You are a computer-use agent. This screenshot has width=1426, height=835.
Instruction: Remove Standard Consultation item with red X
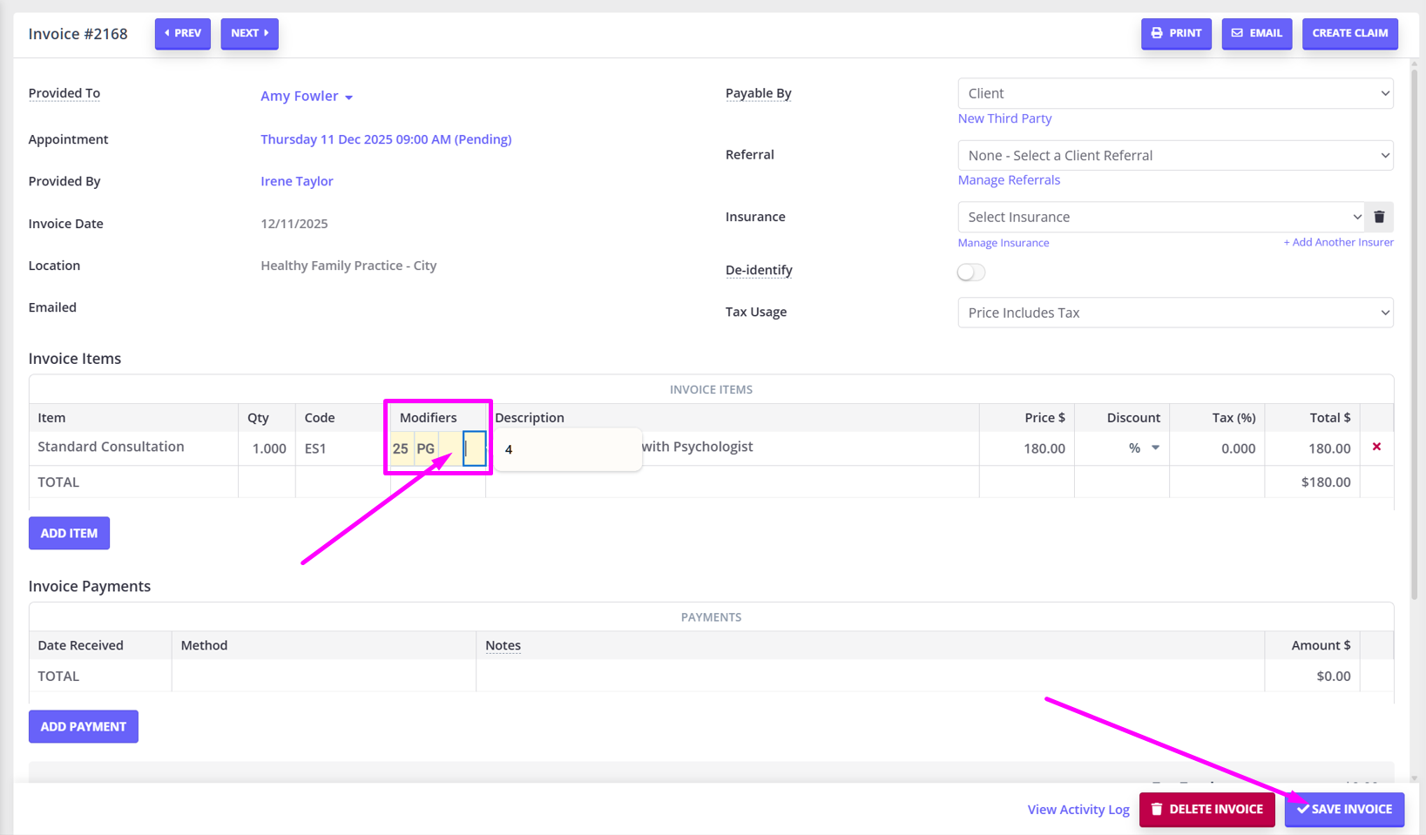click(x=1376, y=447)
